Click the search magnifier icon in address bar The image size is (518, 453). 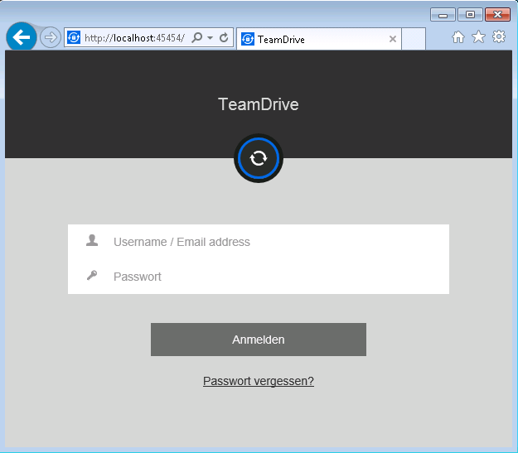[x=197, y=37]
